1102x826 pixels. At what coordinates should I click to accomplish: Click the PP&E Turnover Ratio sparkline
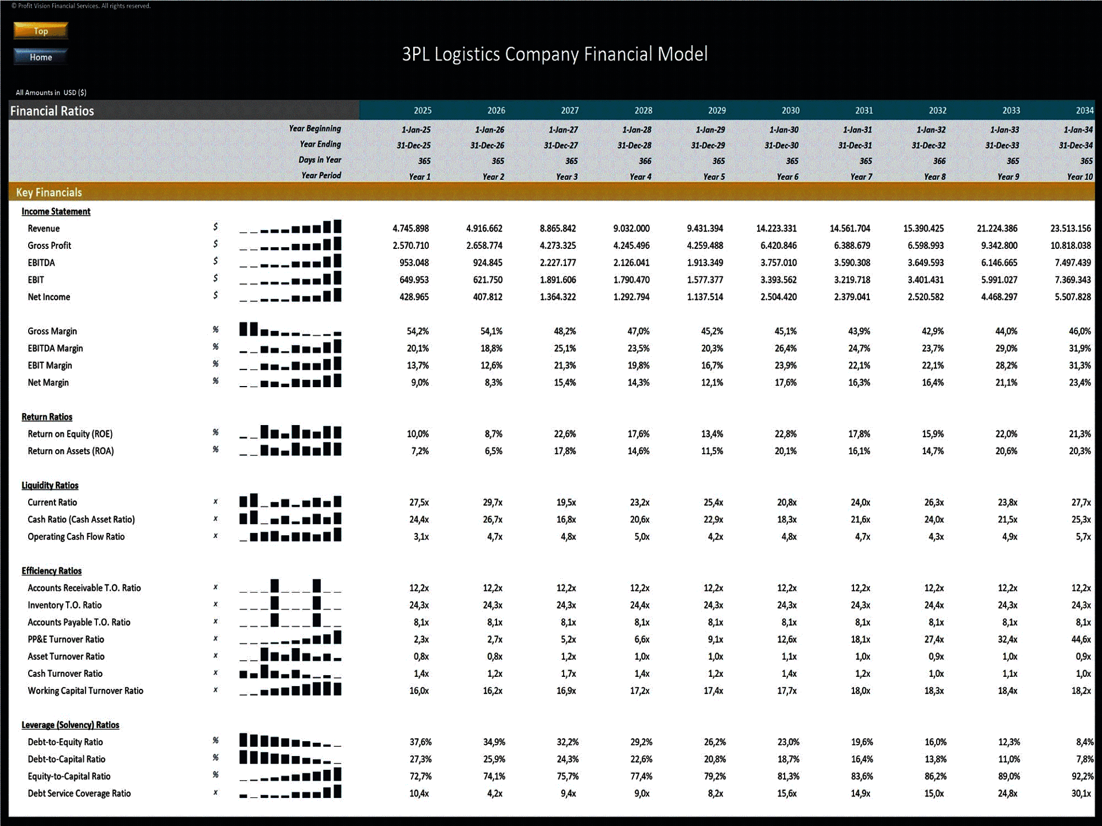tap(290, 637)
